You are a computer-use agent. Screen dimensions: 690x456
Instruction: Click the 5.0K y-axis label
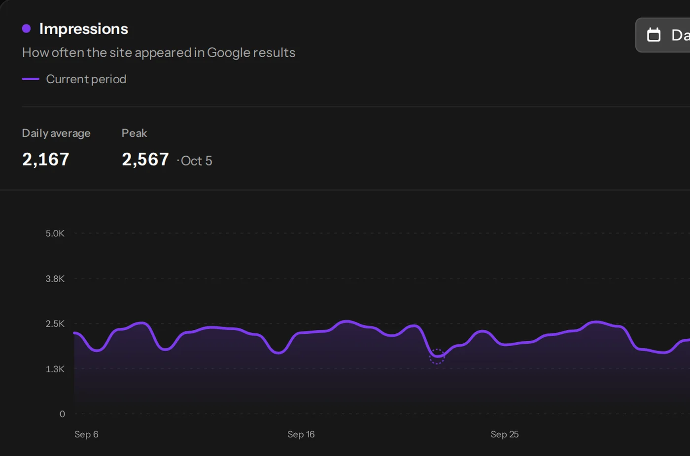(x=55, y=233)
